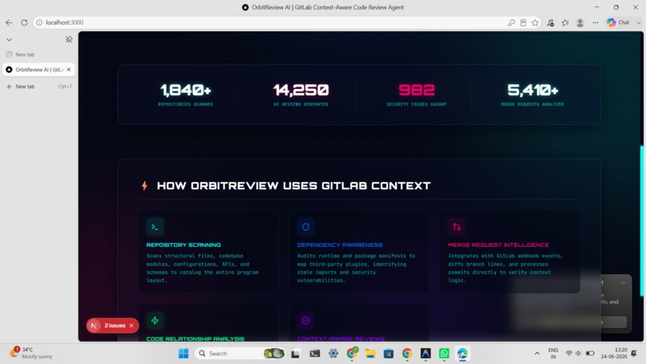Open WhatsApp from taskbar
The width and height of the screenshot is (646, 364).
click(x=444, y=354)
